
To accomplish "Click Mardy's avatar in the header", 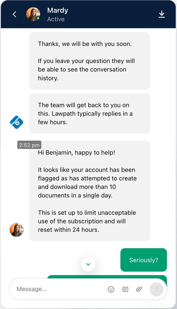I will point(33,14).
